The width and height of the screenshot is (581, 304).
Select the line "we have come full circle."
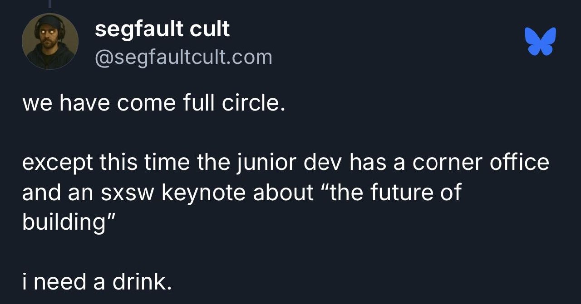tap(154, 104)
